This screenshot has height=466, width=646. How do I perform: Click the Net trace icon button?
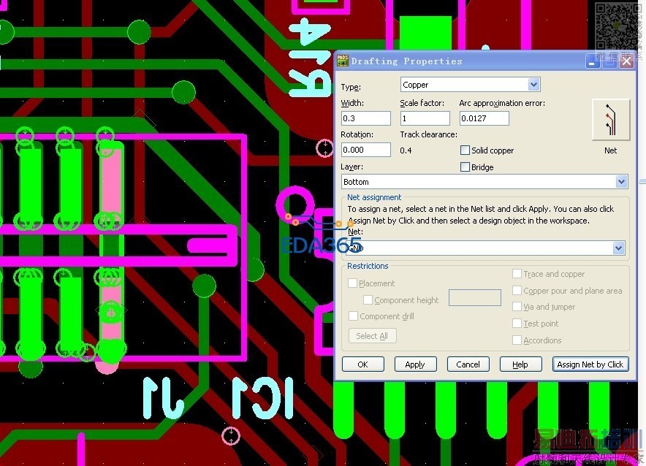(611, 120)
